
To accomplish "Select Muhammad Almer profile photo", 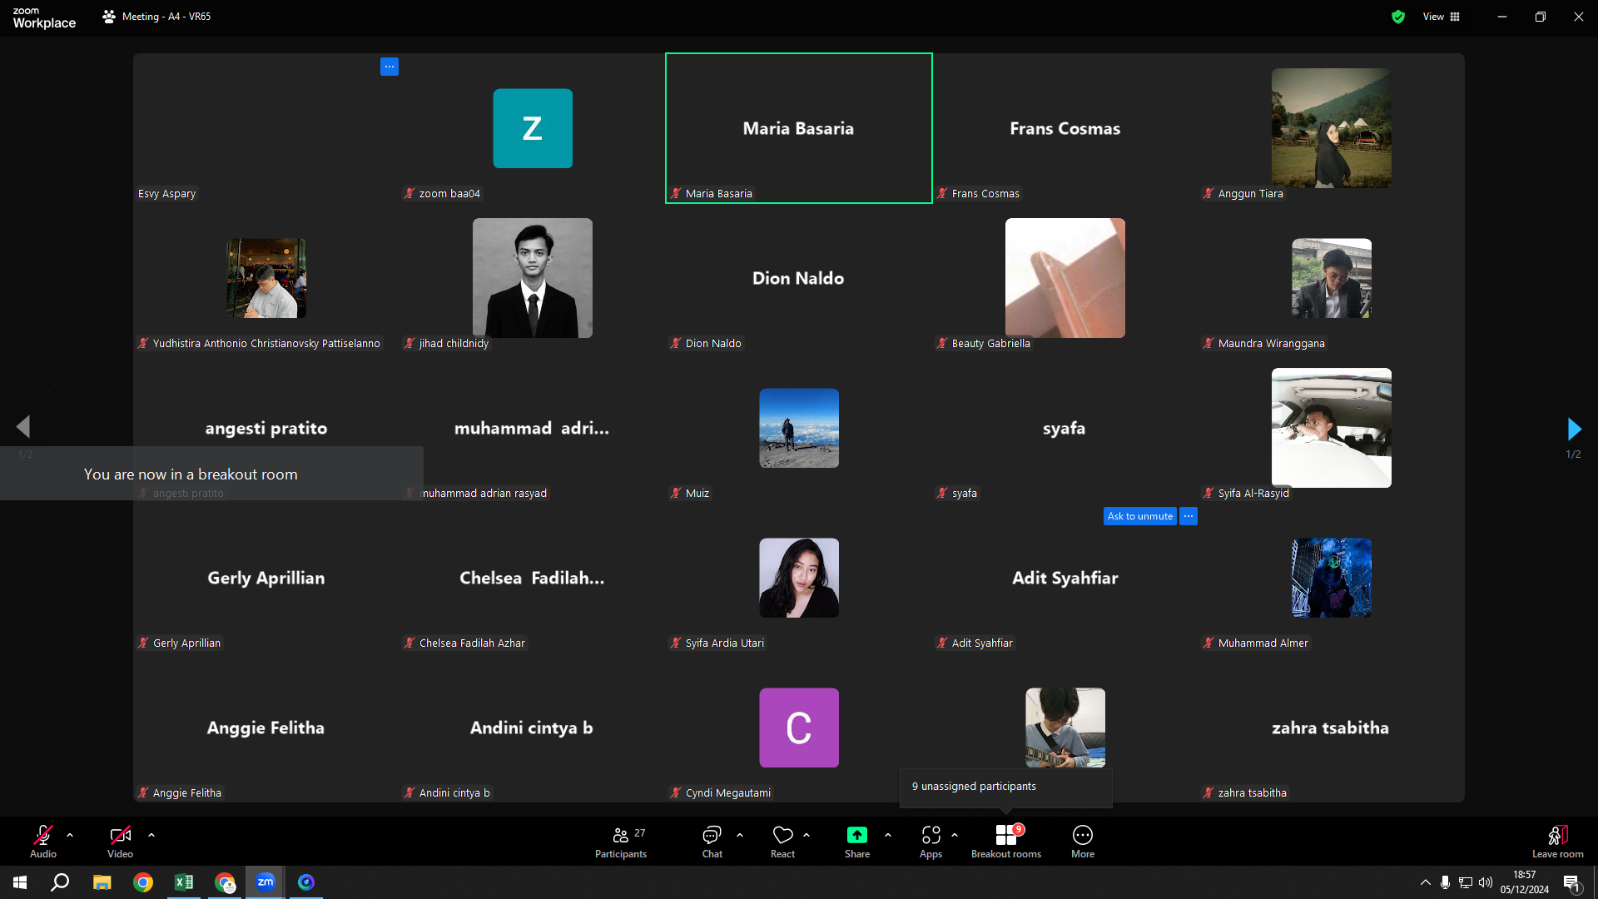I will pyautogui.click(x=1332, y=578).
